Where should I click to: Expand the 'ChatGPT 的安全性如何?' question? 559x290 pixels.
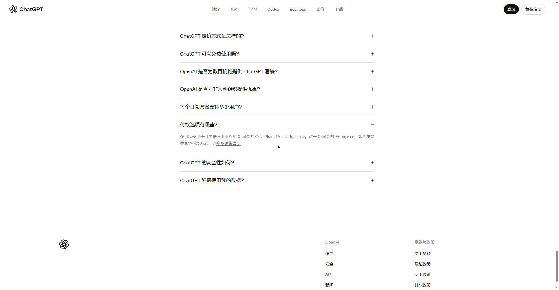277,163
